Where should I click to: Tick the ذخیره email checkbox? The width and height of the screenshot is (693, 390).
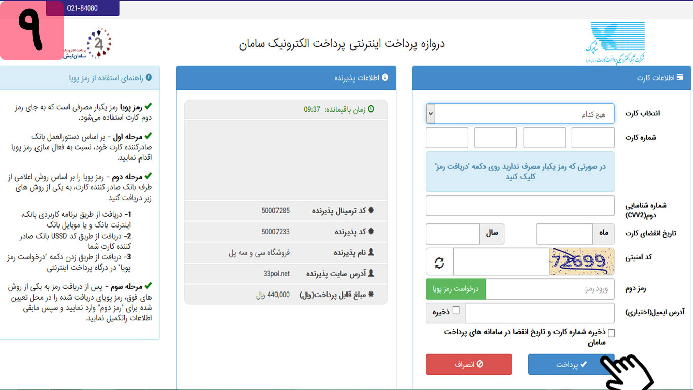456,310
